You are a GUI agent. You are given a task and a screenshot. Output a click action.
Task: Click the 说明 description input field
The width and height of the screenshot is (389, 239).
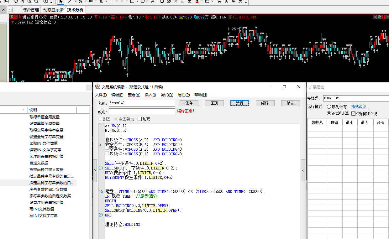click(142, 112)
